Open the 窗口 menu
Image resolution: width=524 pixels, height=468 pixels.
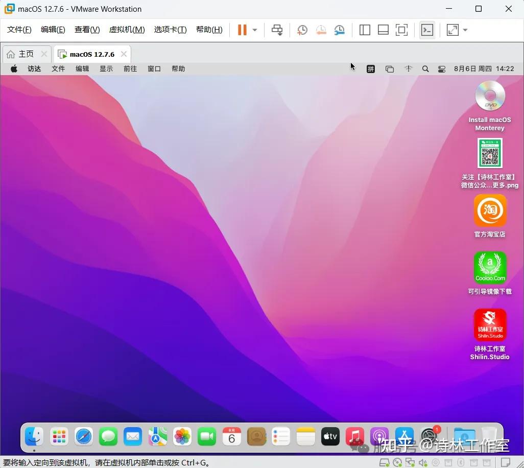click(x=154, y=69)
